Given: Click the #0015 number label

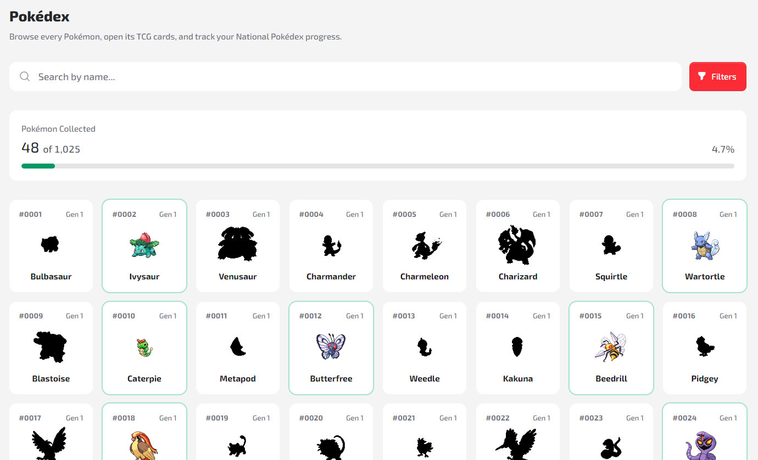Looking at the screenshot, I should click(x=590, y=316).
